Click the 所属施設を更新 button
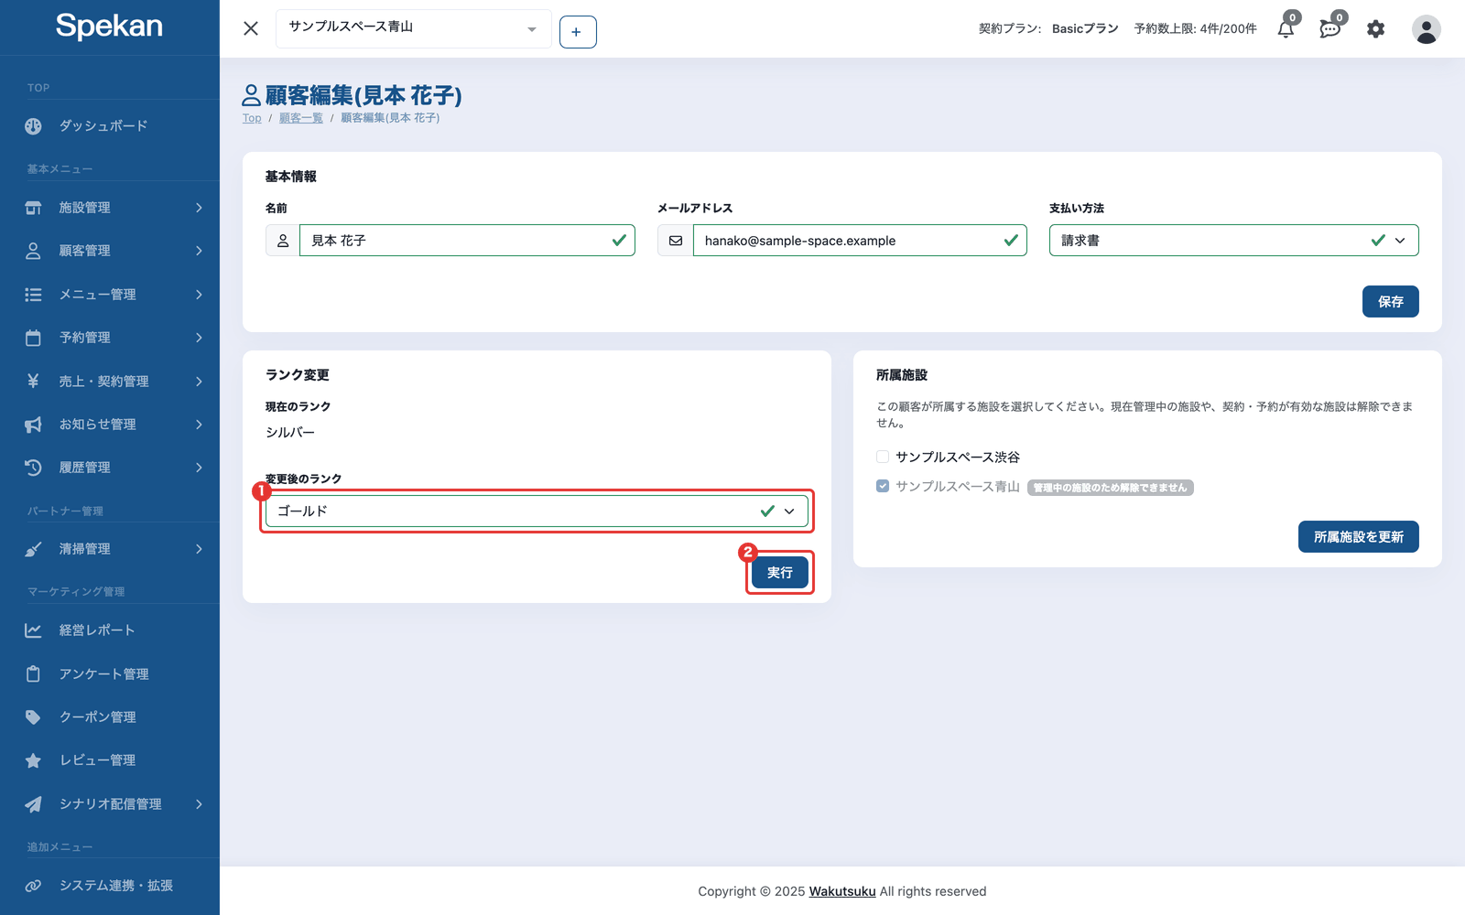Screen dimensions: 1465x915 coord(1358,537)
